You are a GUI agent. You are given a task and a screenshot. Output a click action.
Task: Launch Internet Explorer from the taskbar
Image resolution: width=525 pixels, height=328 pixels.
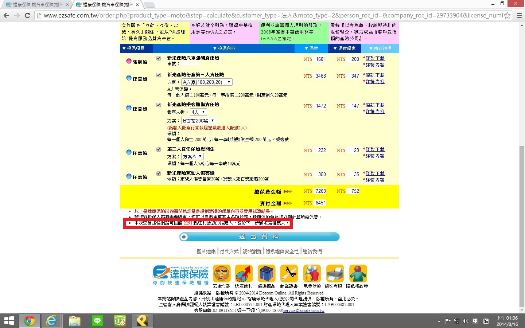(x=51, y=321)
